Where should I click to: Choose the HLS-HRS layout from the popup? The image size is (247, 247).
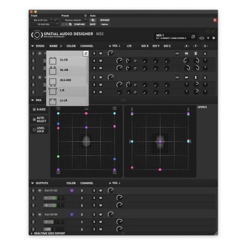pos(66,81)
